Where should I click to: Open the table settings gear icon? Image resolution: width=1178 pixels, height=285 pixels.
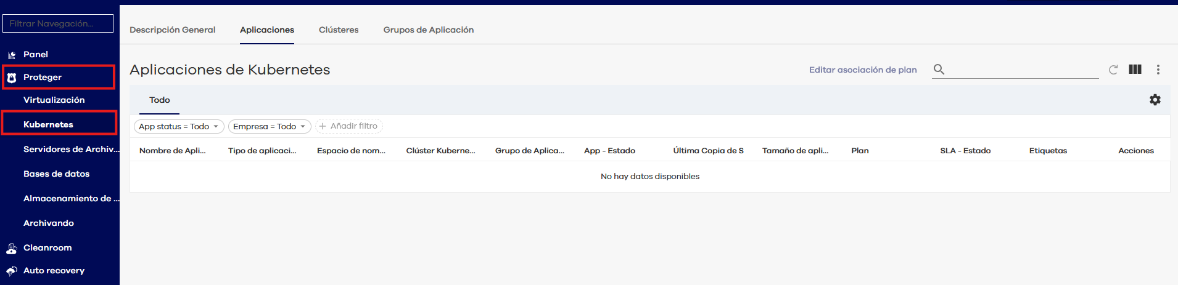pyautogui.click(x=1155, y=100)
